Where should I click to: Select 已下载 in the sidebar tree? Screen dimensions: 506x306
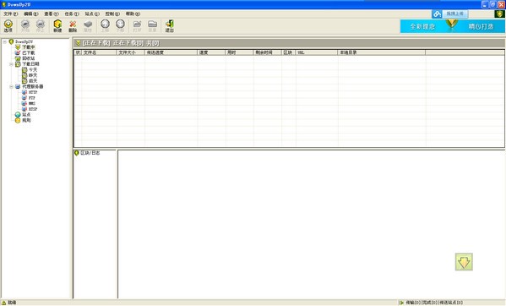(x=29, y=53)
